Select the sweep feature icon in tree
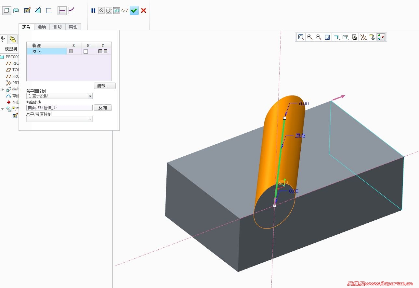The height and width of the screenshot is (288, 419). coord(9,109)
